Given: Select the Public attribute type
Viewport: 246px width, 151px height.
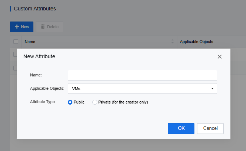Looking at the screenshot, I should [x=70, y=102].
